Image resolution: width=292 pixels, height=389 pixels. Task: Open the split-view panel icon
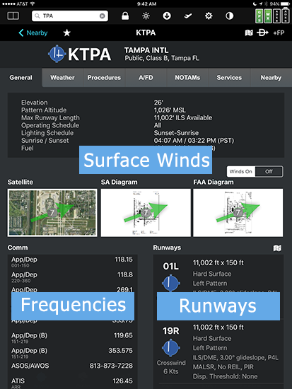coord(13,16)
